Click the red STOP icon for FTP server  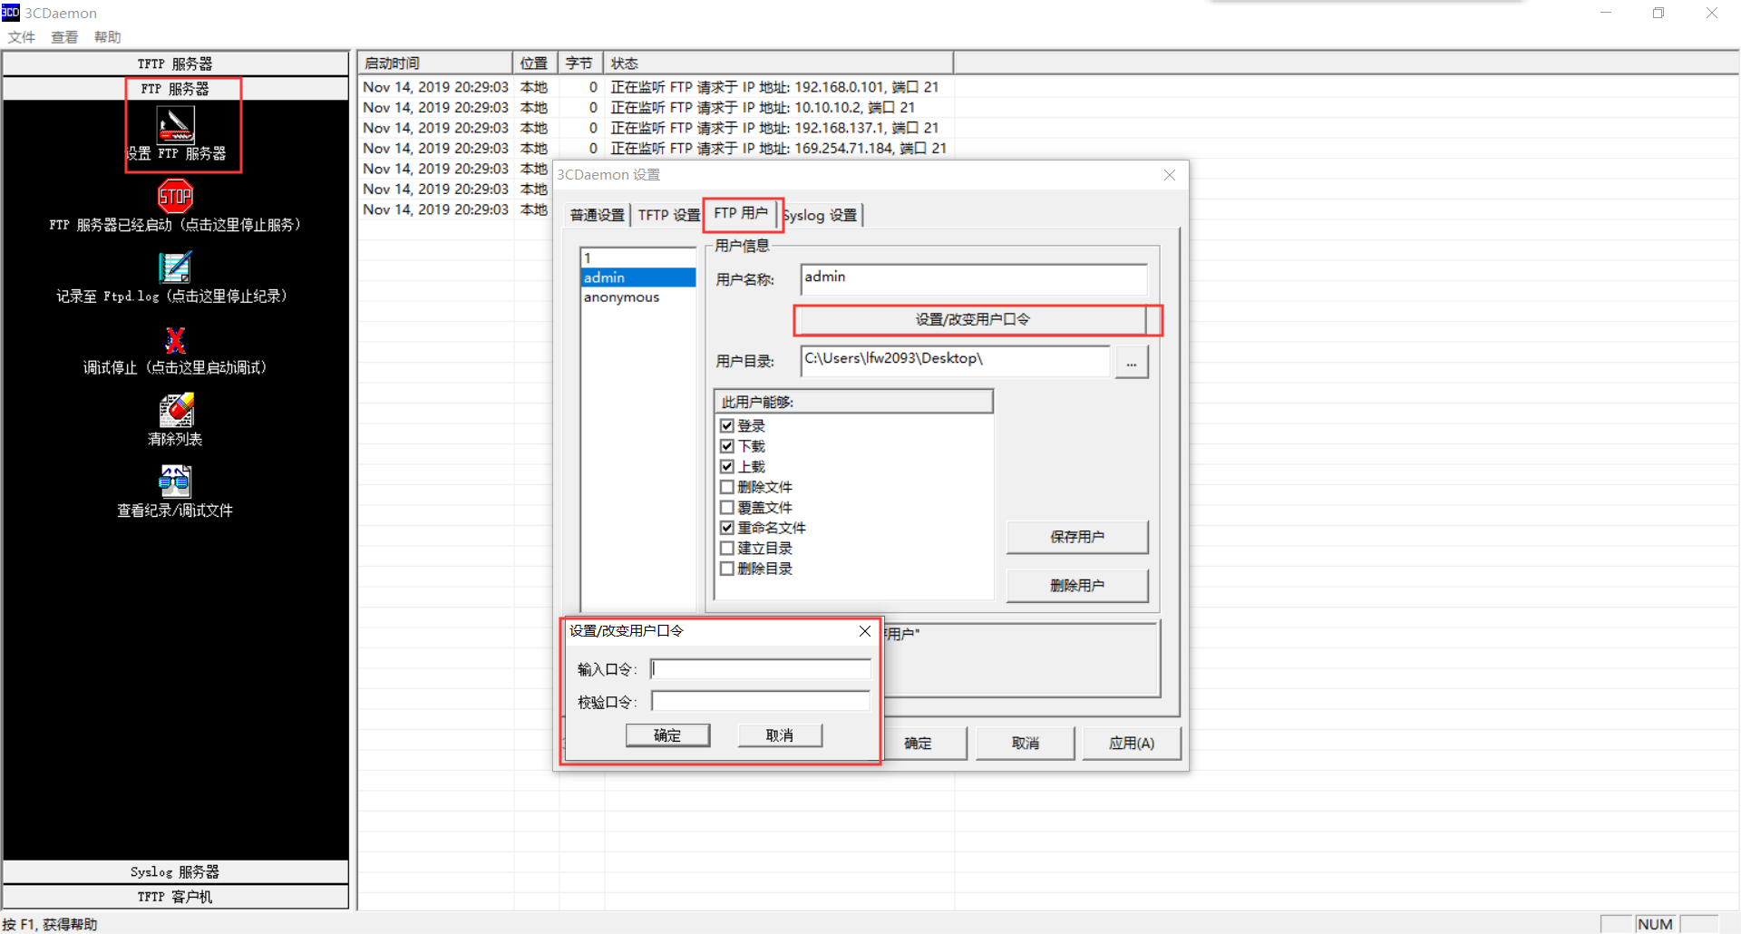(175, 196)
